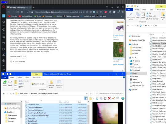Refresh the Slender Thread folder view
166x124 pixels.
pyautogui.click(x=91, y=93)
